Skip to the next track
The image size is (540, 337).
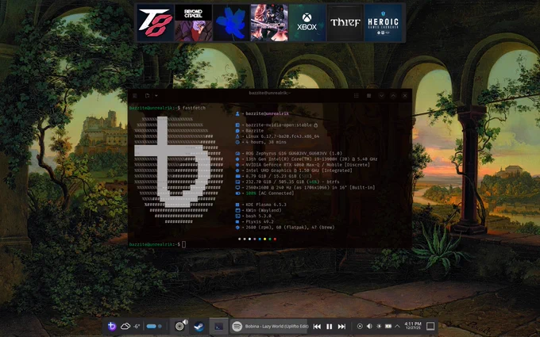click(341, 327)
